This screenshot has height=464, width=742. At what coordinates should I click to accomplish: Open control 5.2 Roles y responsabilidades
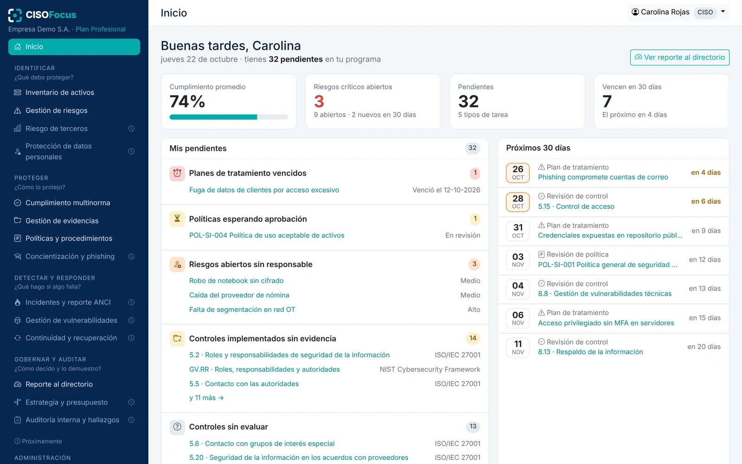click(x=289, y=355)
